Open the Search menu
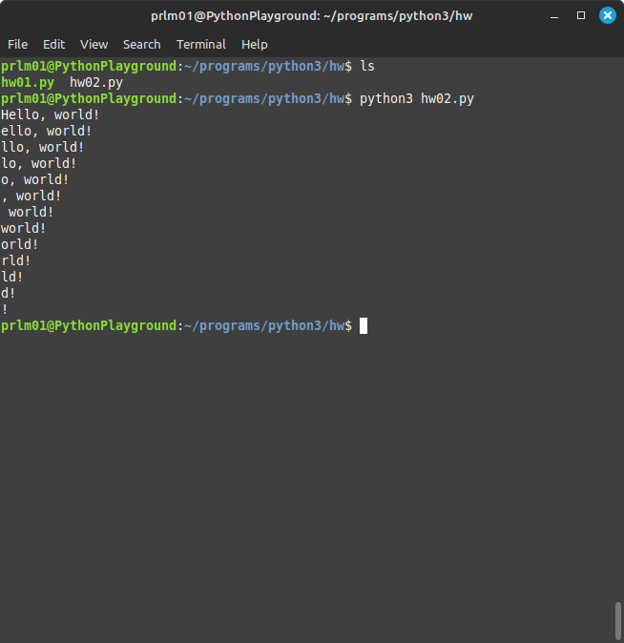 coord(142,44)
